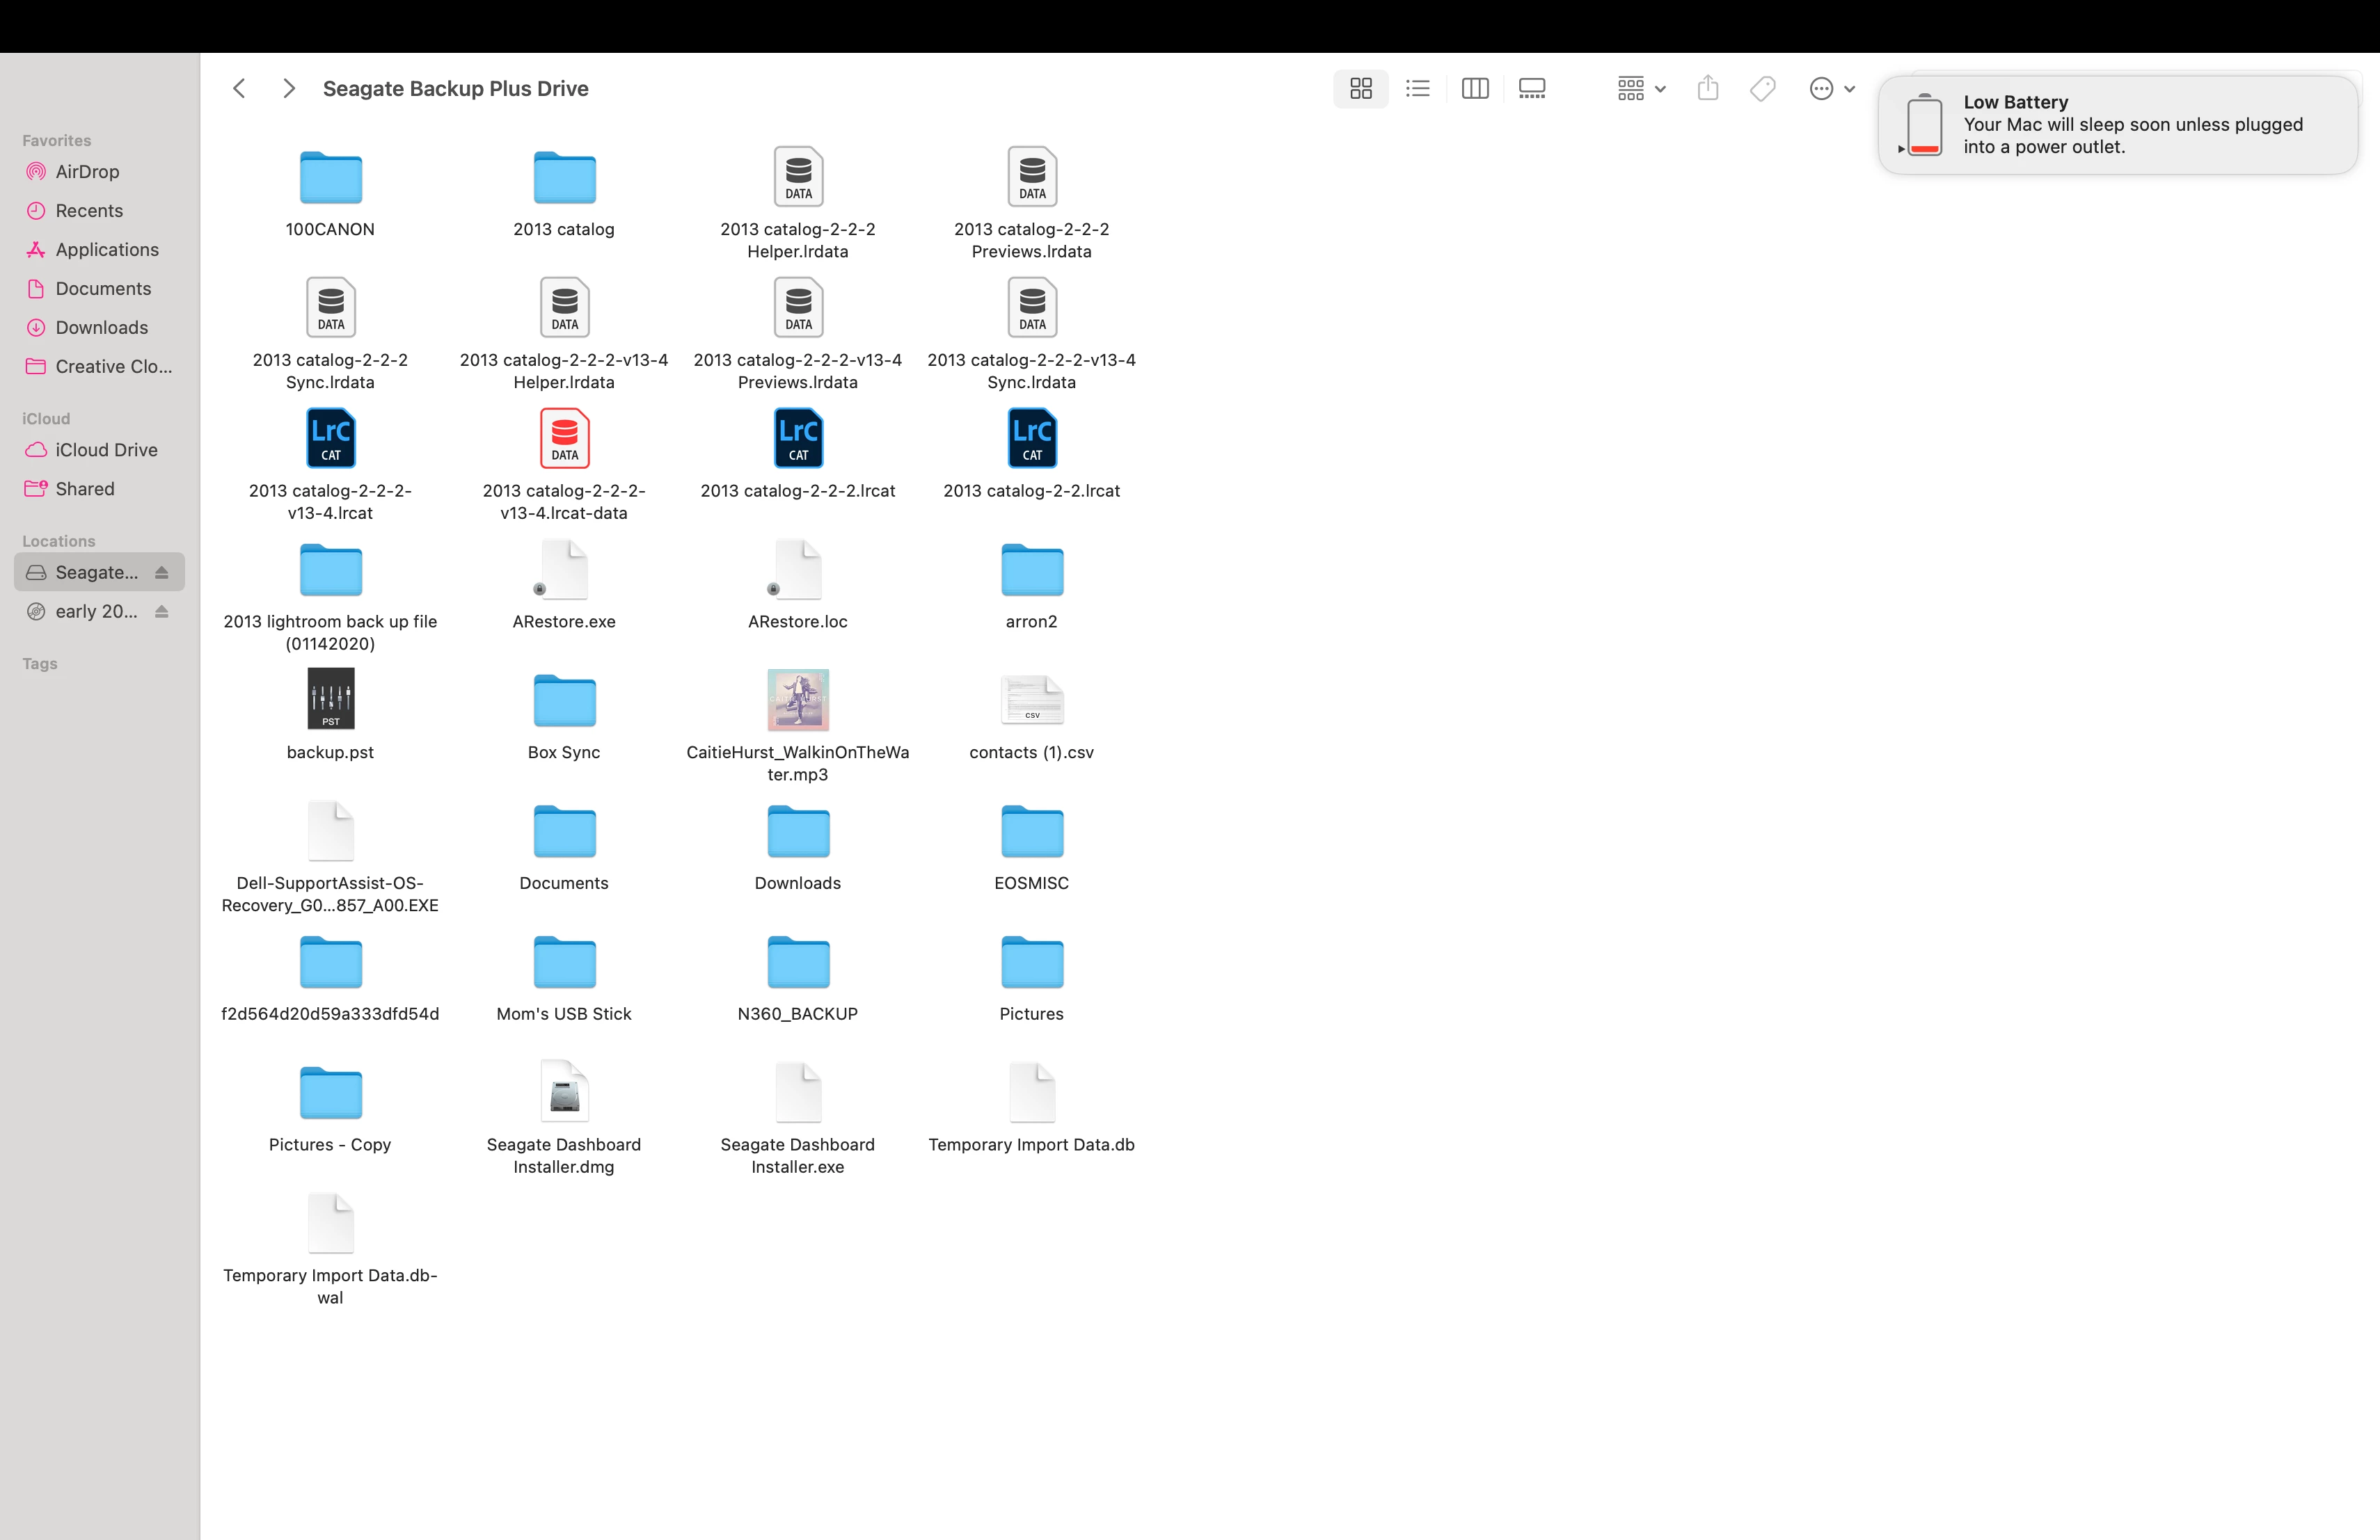Go back with the back arrow

(239, 89)
